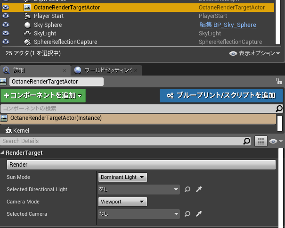Image resolution: width=285 pixels, height=228 pixels.
Task: Select OctaneRenderTargetActor in outliner
Action: [x=138, y=8]
